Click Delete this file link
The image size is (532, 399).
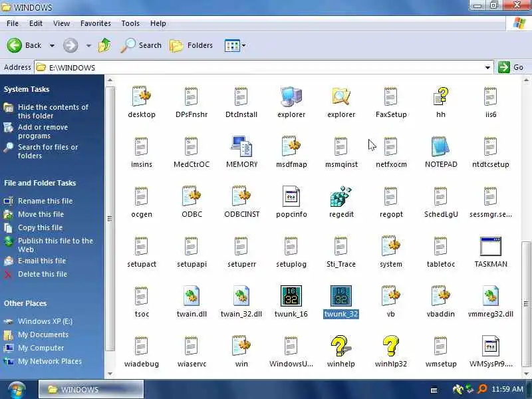(43, 274)
